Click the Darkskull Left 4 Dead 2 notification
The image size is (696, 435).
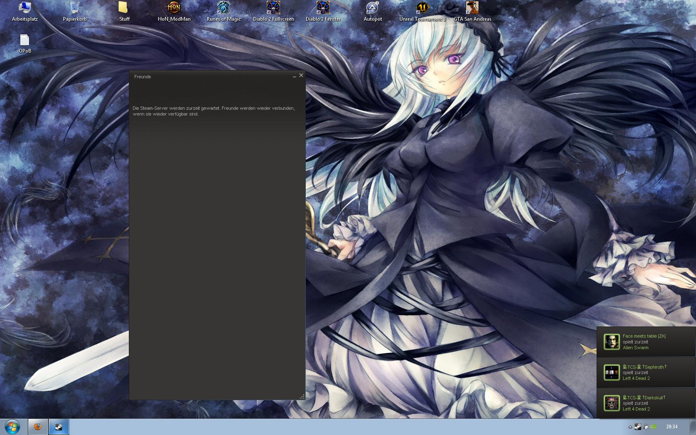click(646, 403)
